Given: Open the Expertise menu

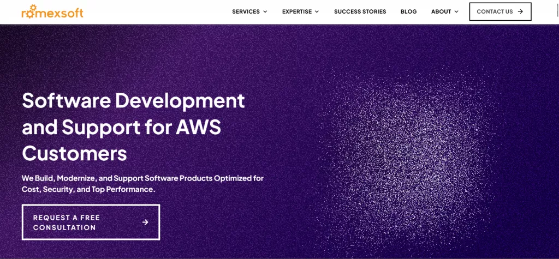Looking at the screenshot, I should click(301, 11).
